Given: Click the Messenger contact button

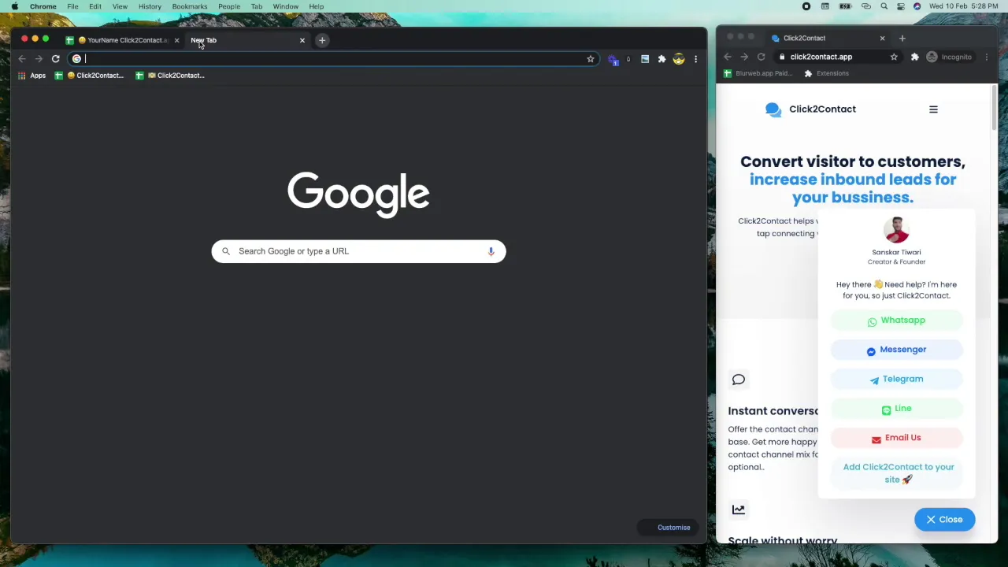Looking at the screenshot, I should click(x=896, y=350).
